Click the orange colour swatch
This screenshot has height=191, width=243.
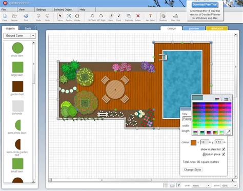point(193,143)
